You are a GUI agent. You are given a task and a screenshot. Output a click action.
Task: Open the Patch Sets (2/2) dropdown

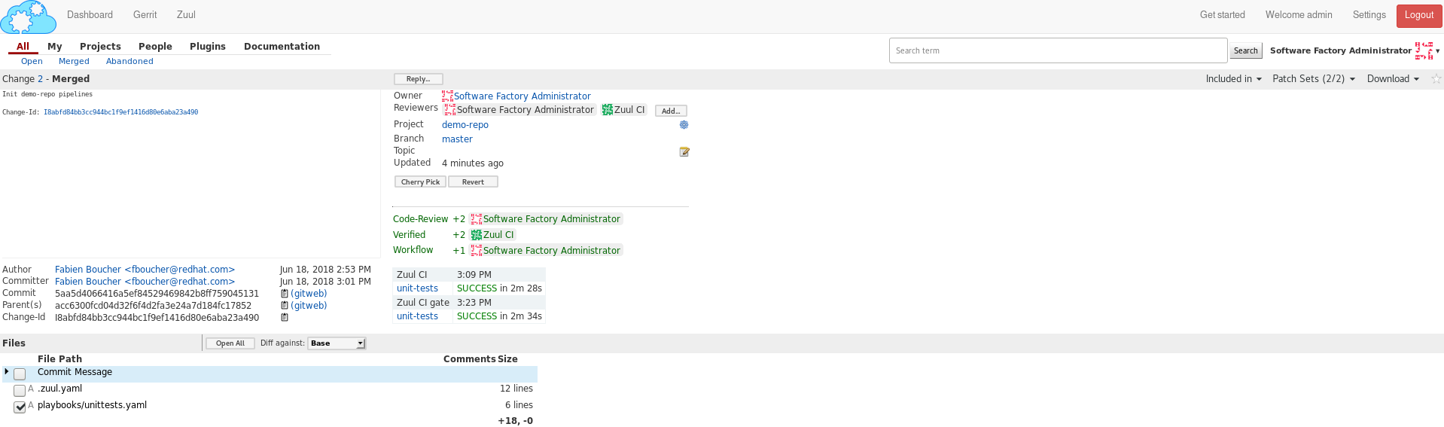pyautogui.click(x=1313, y=79)
